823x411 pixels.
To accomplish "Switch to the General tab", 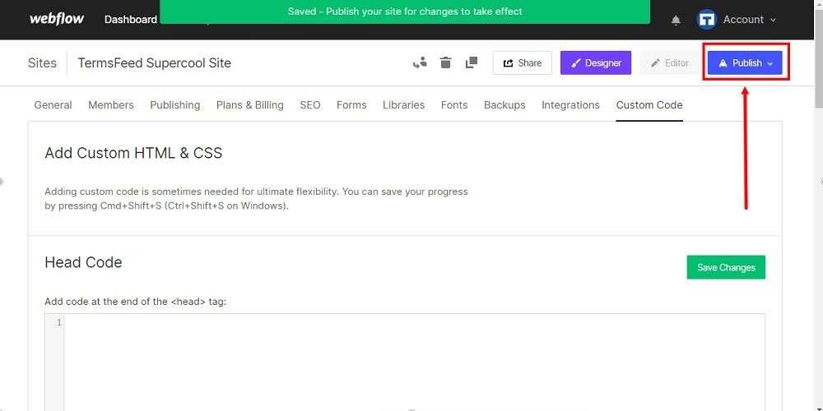I will pyautogui.click(x=53, y=105).
